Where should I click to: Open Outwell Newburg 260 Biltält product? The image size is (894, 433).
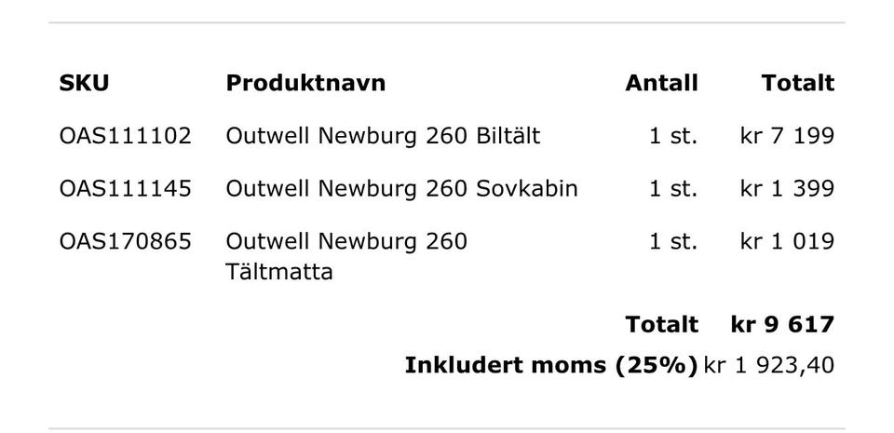[383, 136]
